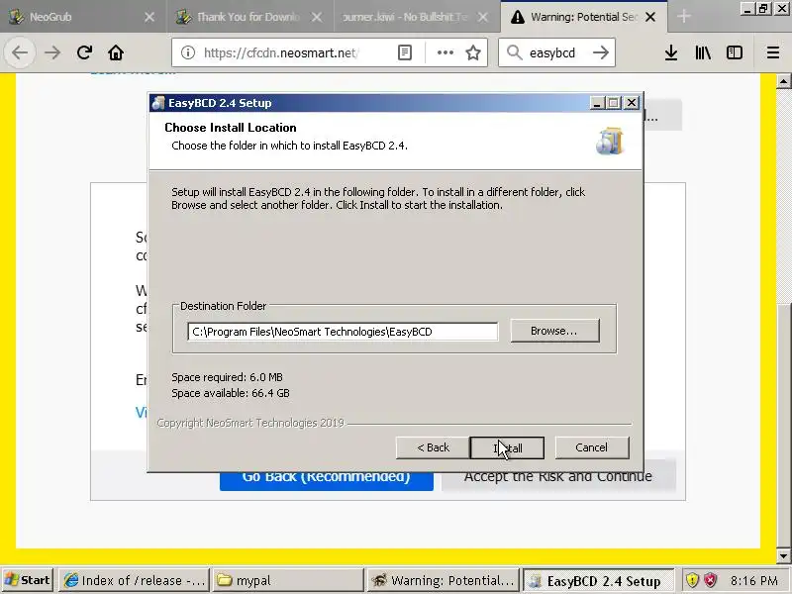Start installation with the Install button
This screenshot has width=792, height=594.
coord(507,447)
